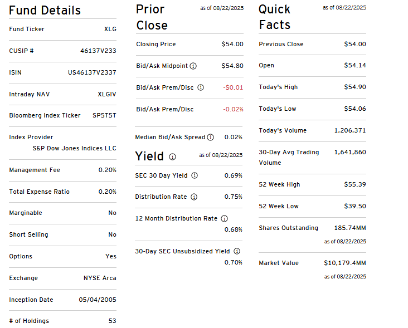Click the ISIN value US46137V2337

pyautogui.click(x=92, y=72)
